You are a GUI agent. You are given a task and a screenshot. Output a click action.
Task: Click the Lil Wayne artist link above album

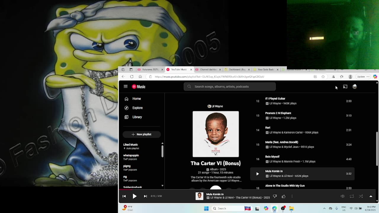point(216,106)
